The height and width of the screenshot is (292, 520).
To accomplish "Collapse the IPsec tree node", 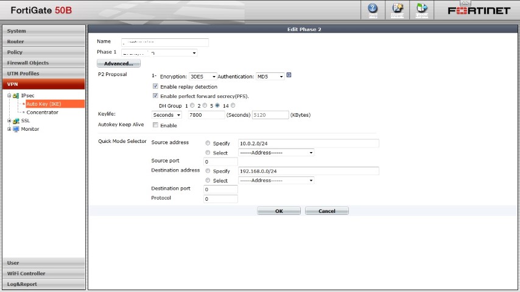I will pyautogui.click(x=9, y=96).
